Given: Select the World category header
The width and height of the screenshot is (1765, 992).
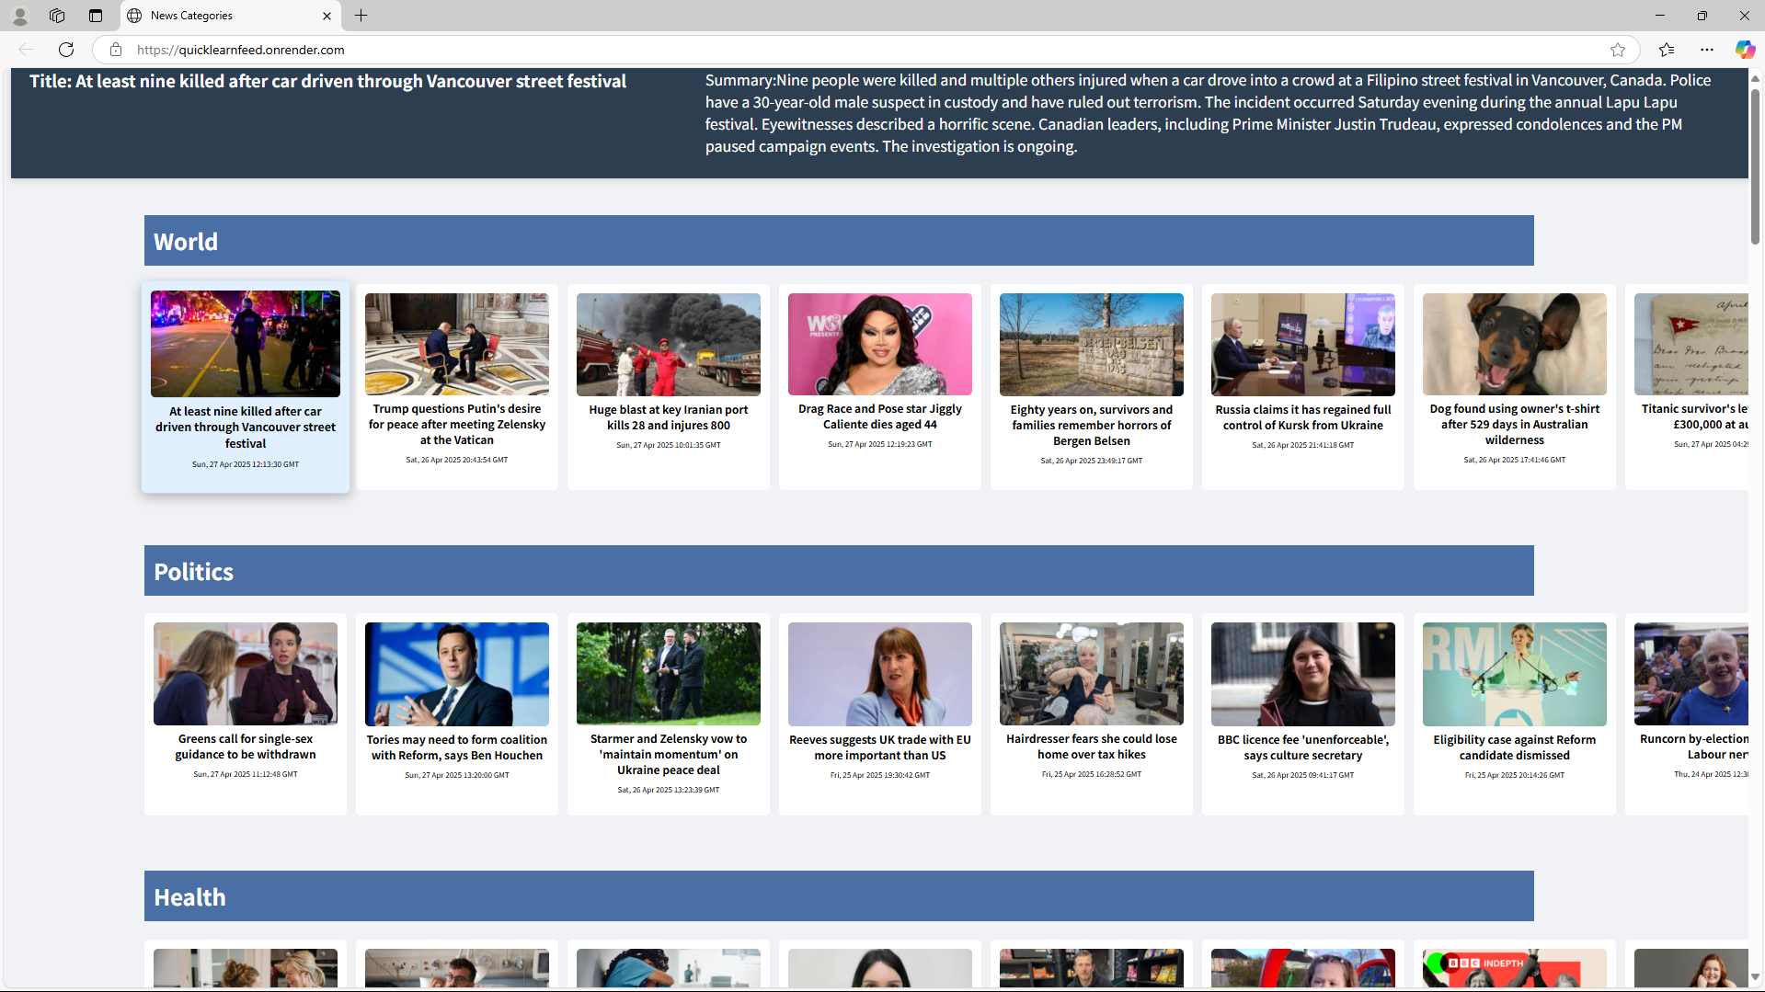Looking at the screenshot, I should pos(839,241).
